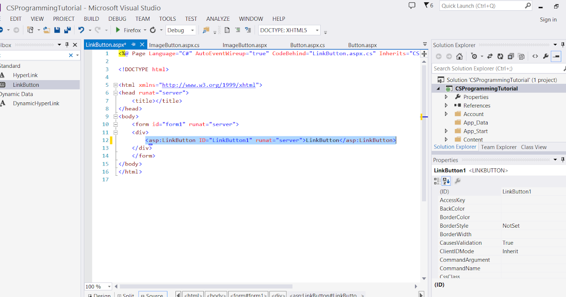Click the Undo icon on the toolbar

point(81,29)
